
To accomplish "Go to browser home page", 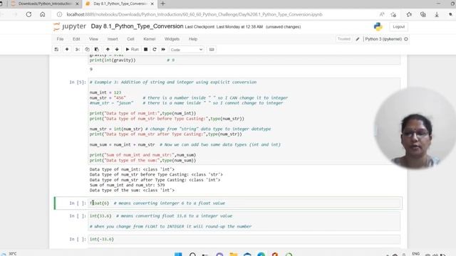I will click(x=43, y=14).
